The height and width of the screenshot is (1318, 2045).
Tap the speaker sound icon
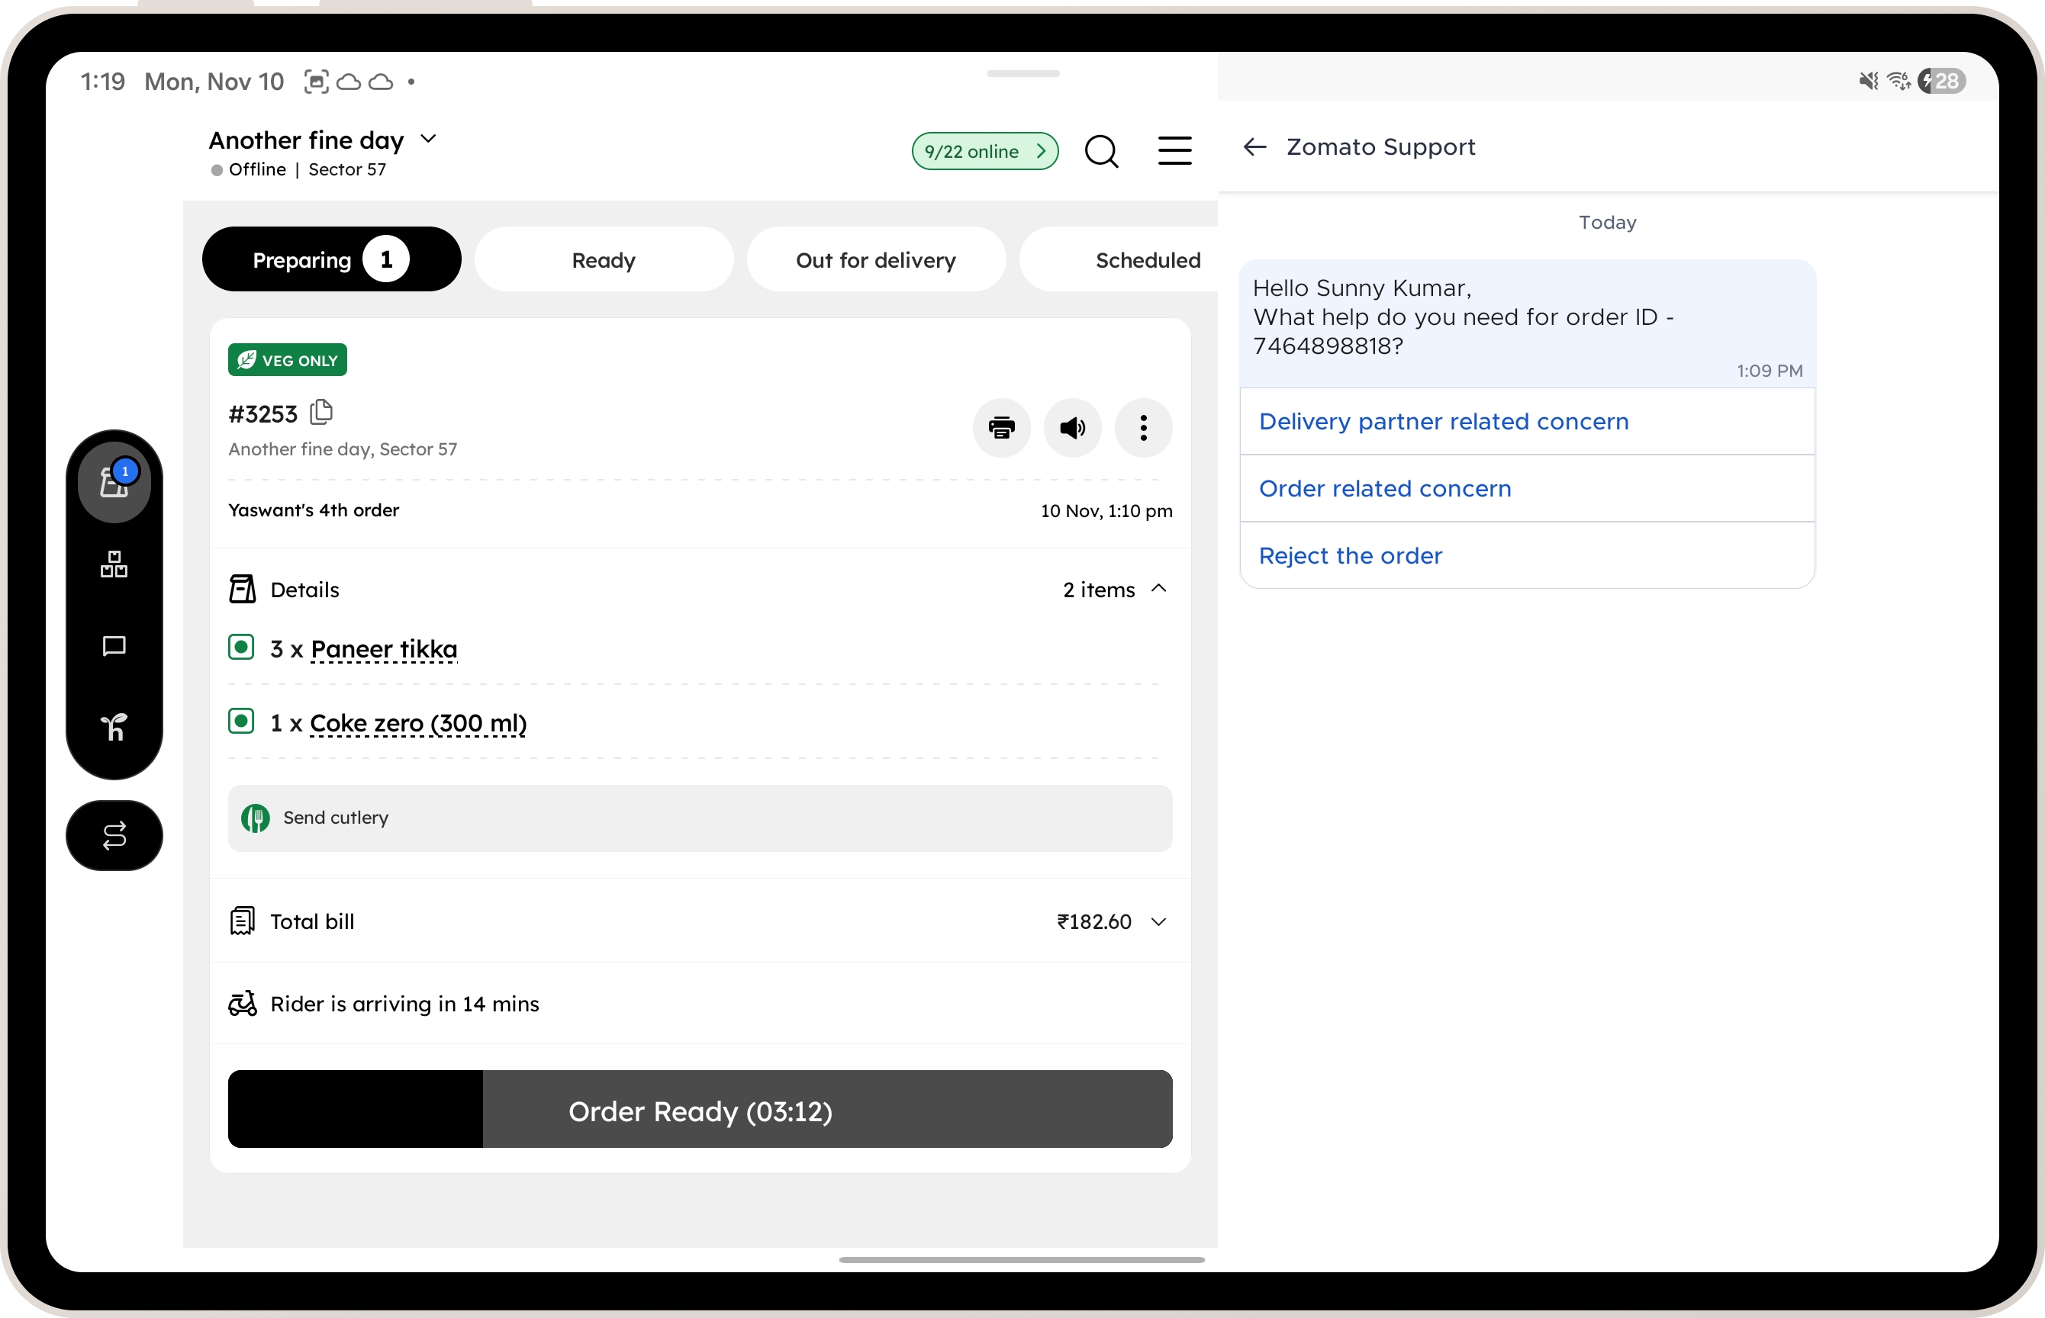1072,428
